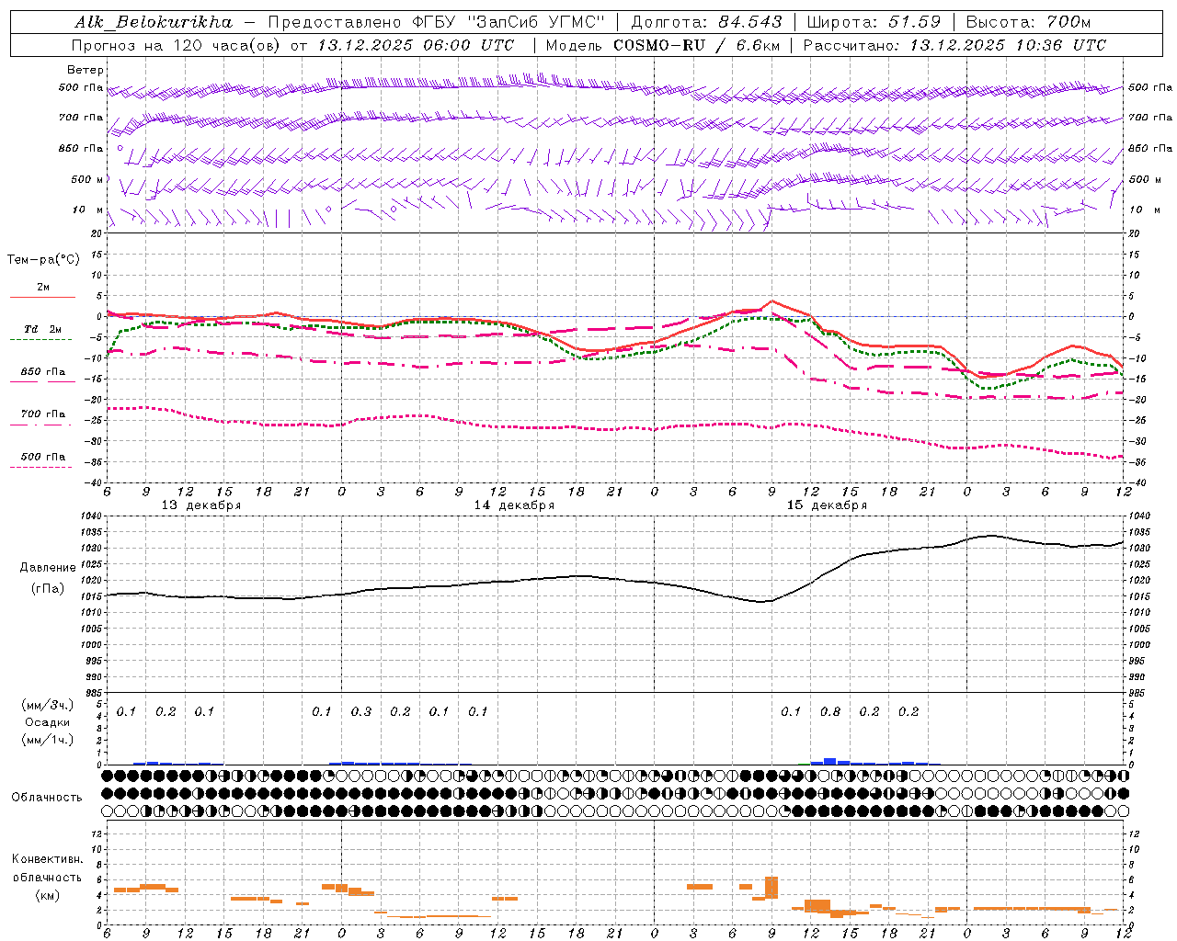
Task: Click the Давление pressure panel label
Action: coord(46,568)
